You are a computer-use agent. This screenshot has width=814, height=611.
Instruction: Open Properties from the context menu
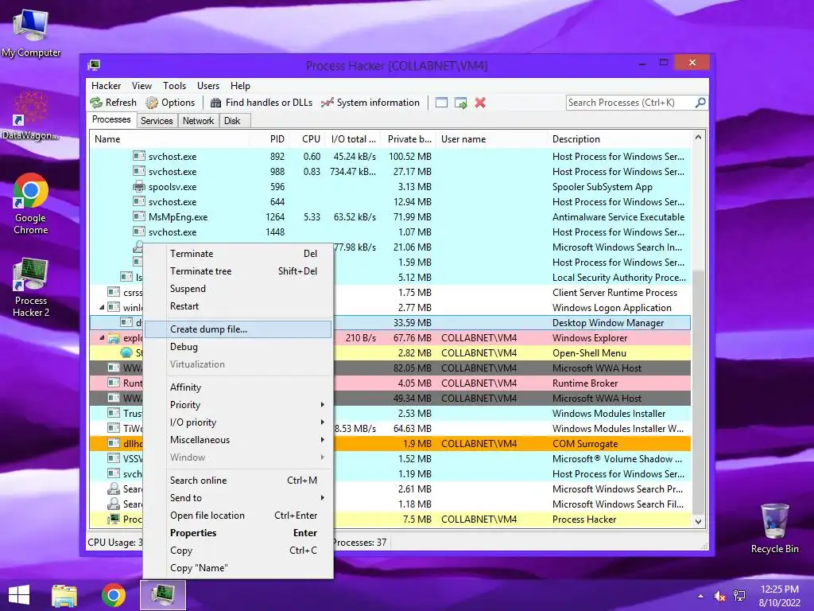click(x=238, y=533)
